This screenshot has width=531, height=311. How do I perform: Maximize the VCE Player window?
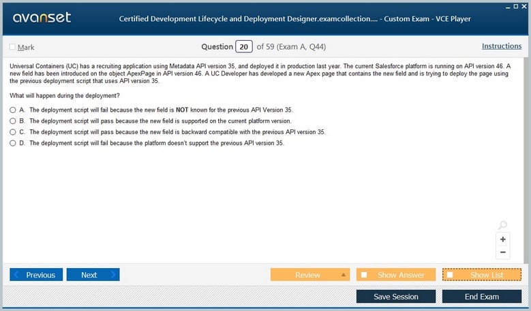point(516,6)
